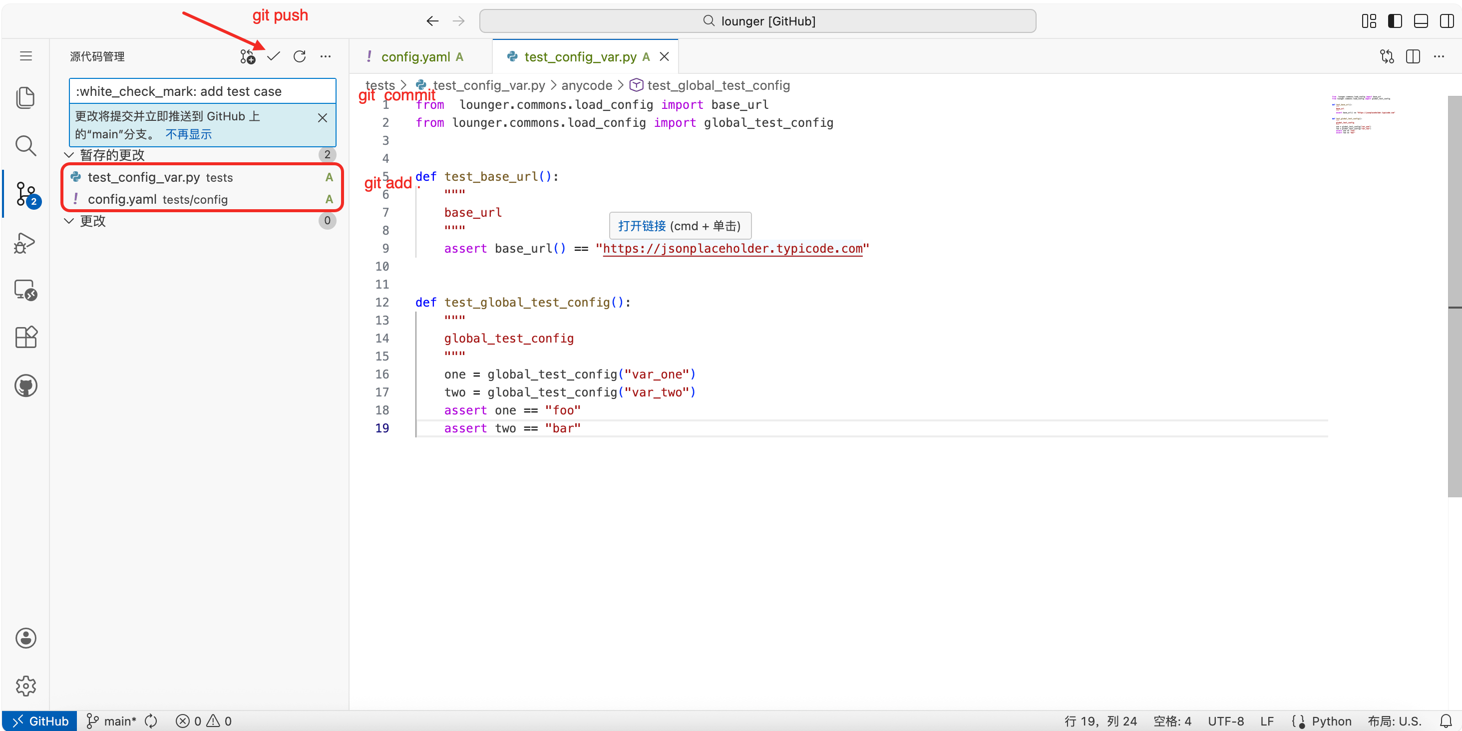
Task: Open the Extensions view
Action: pyautogui.click(x=25, y=337)
